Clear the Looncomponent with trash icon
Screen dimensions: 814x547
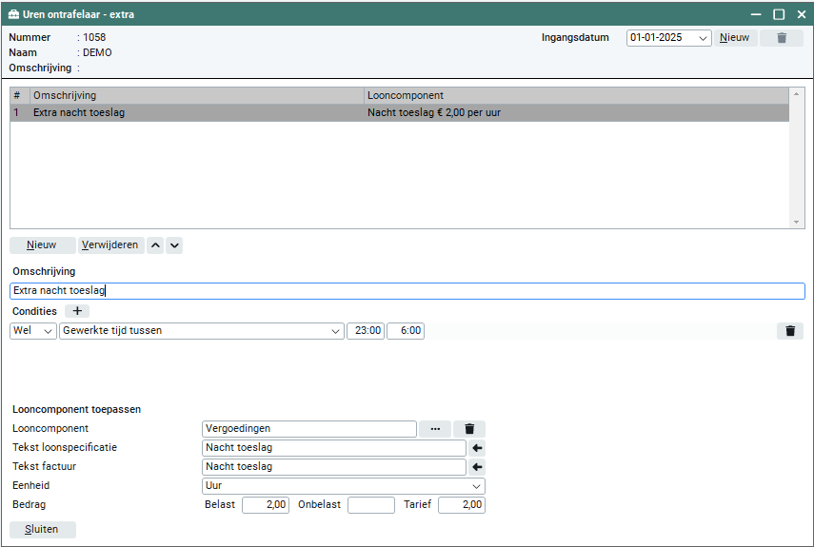point(469,429)
